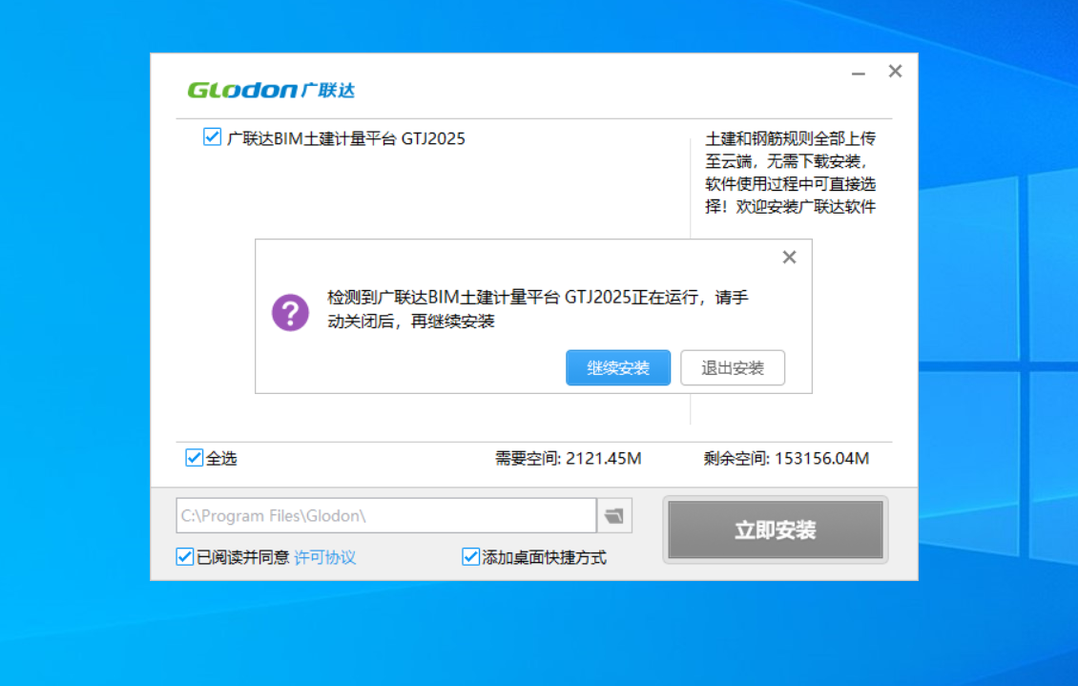
Task: Click the 土建和钢筋规则全部上传 description text
Action: pyautogui.click(x=791, y=173)
